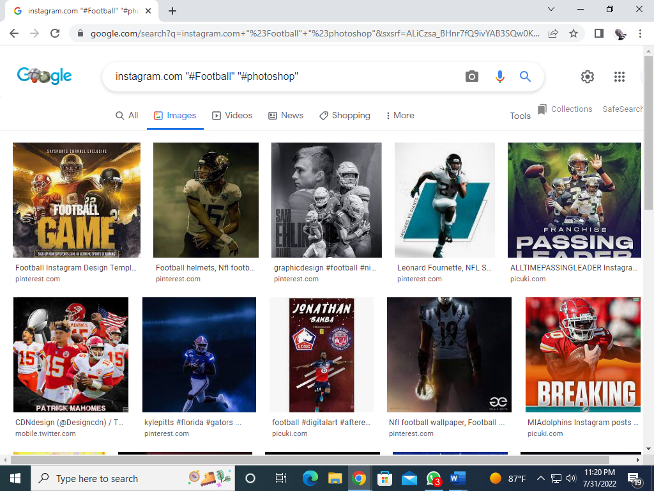Click 'ALLTIMEPASSINGLEADER Instagra...' caption
The image size is (654, 491).
[574, 268]
